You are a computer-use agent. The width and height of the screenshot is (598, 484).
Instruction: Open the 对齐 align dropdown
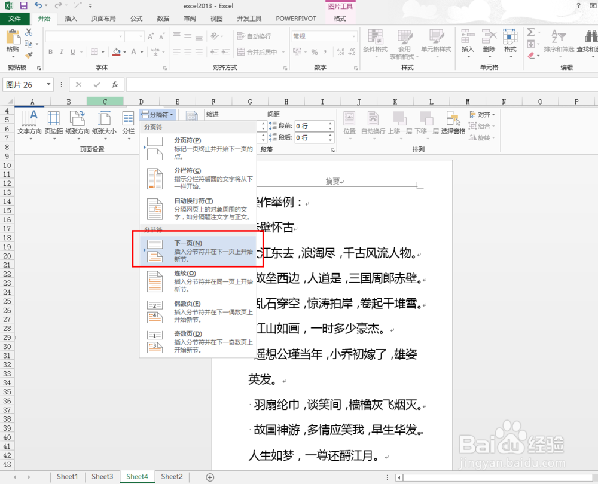click(483, 114)
